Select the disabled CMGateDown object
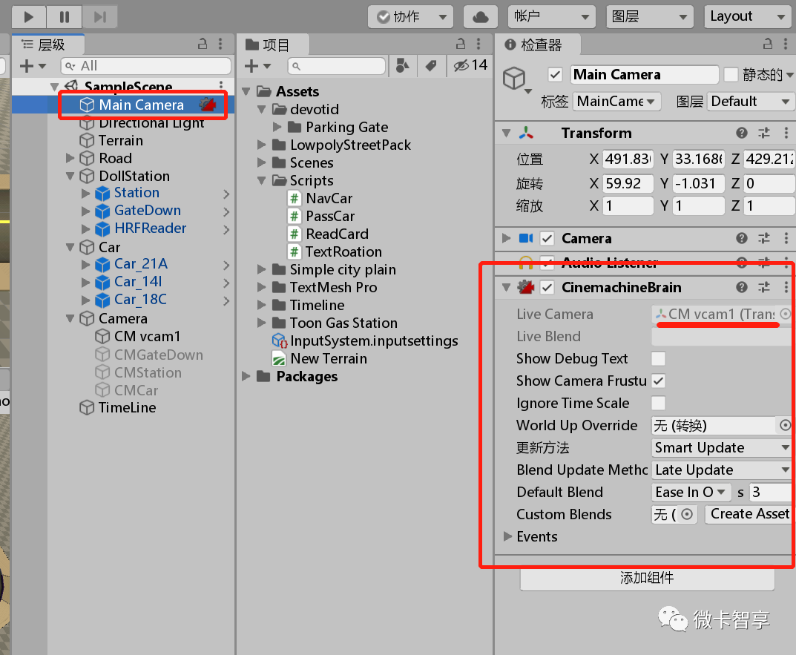796x655 pixels. point(158,355)
